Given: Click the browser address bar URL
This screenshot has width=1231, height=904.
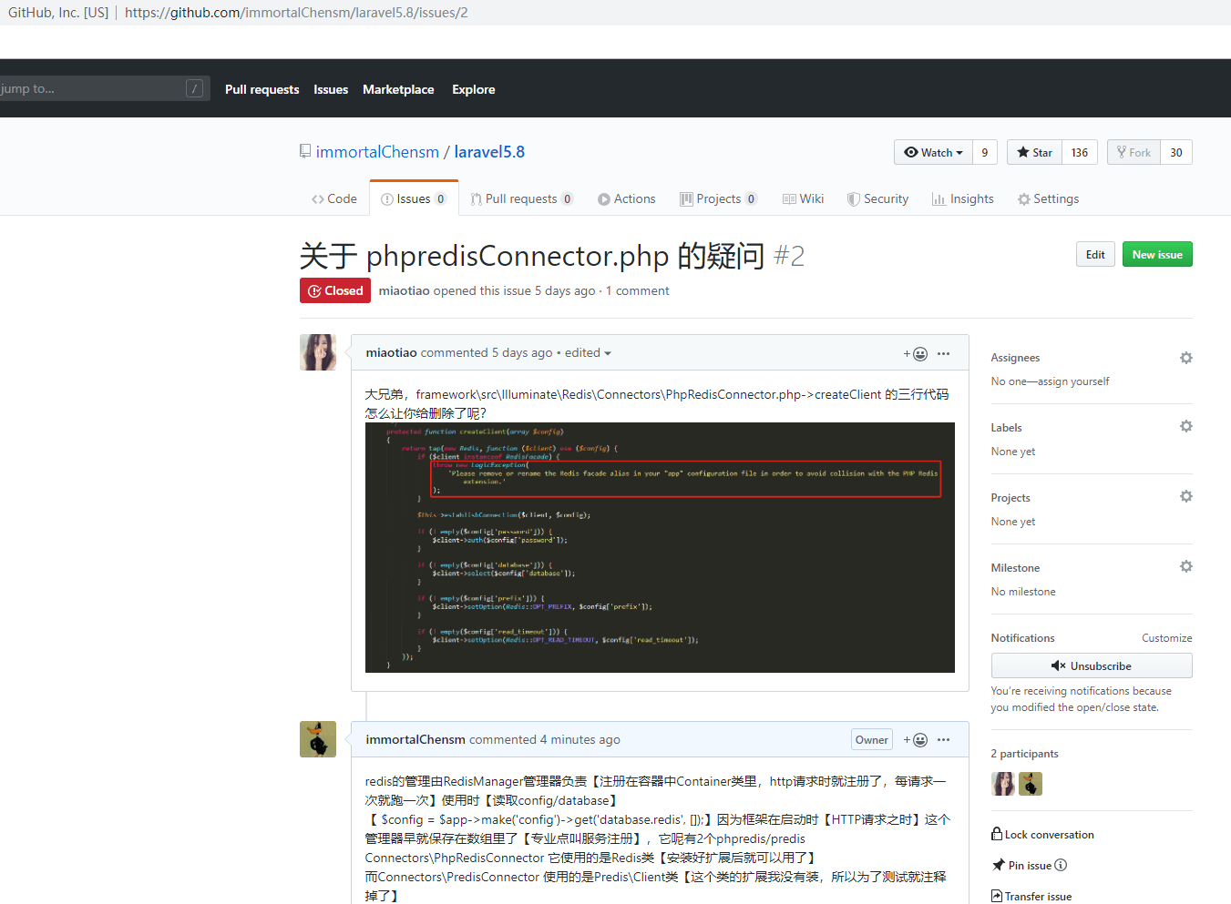Looking at the screenshot, I should pos(296,13).
